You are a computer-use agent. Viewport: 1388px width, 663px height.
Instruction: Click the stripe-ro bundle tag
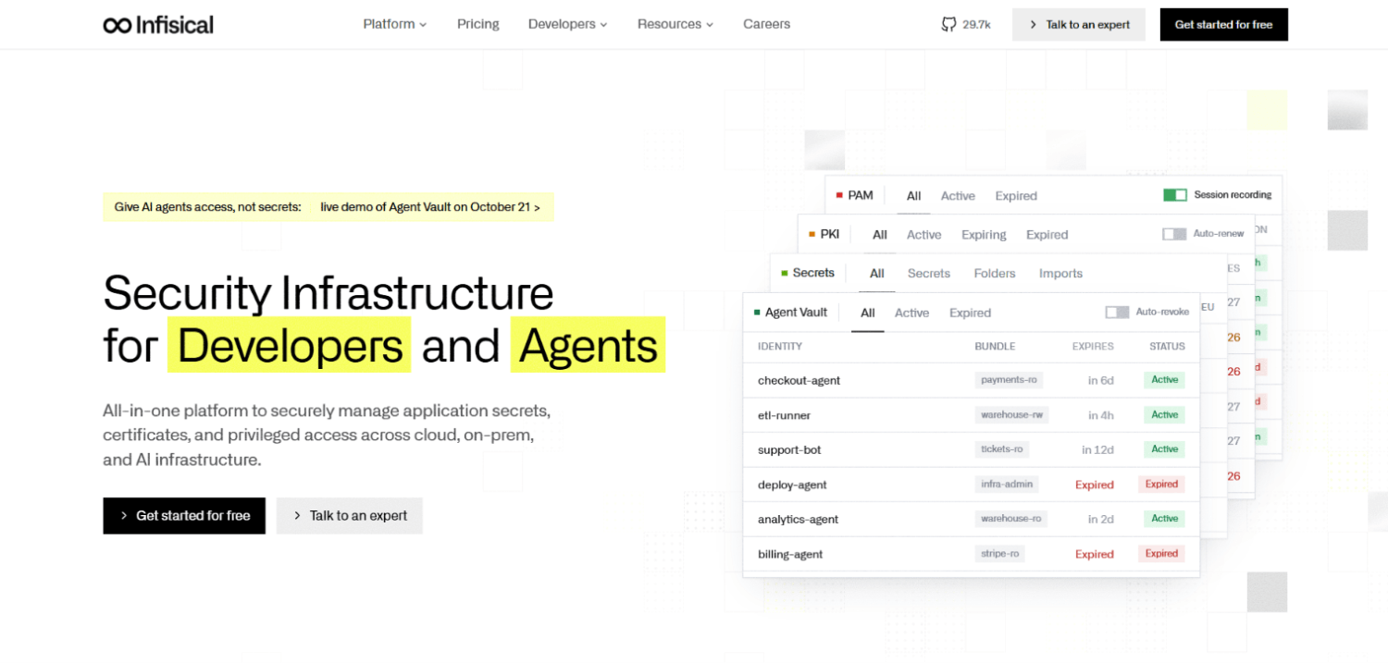1000,554
